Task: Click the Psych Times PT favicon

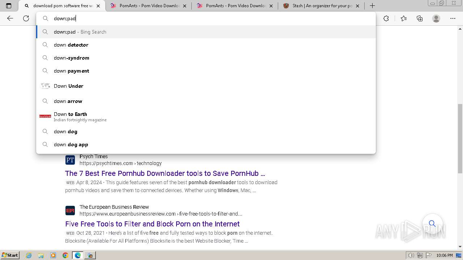Action: tap(70, 160)
